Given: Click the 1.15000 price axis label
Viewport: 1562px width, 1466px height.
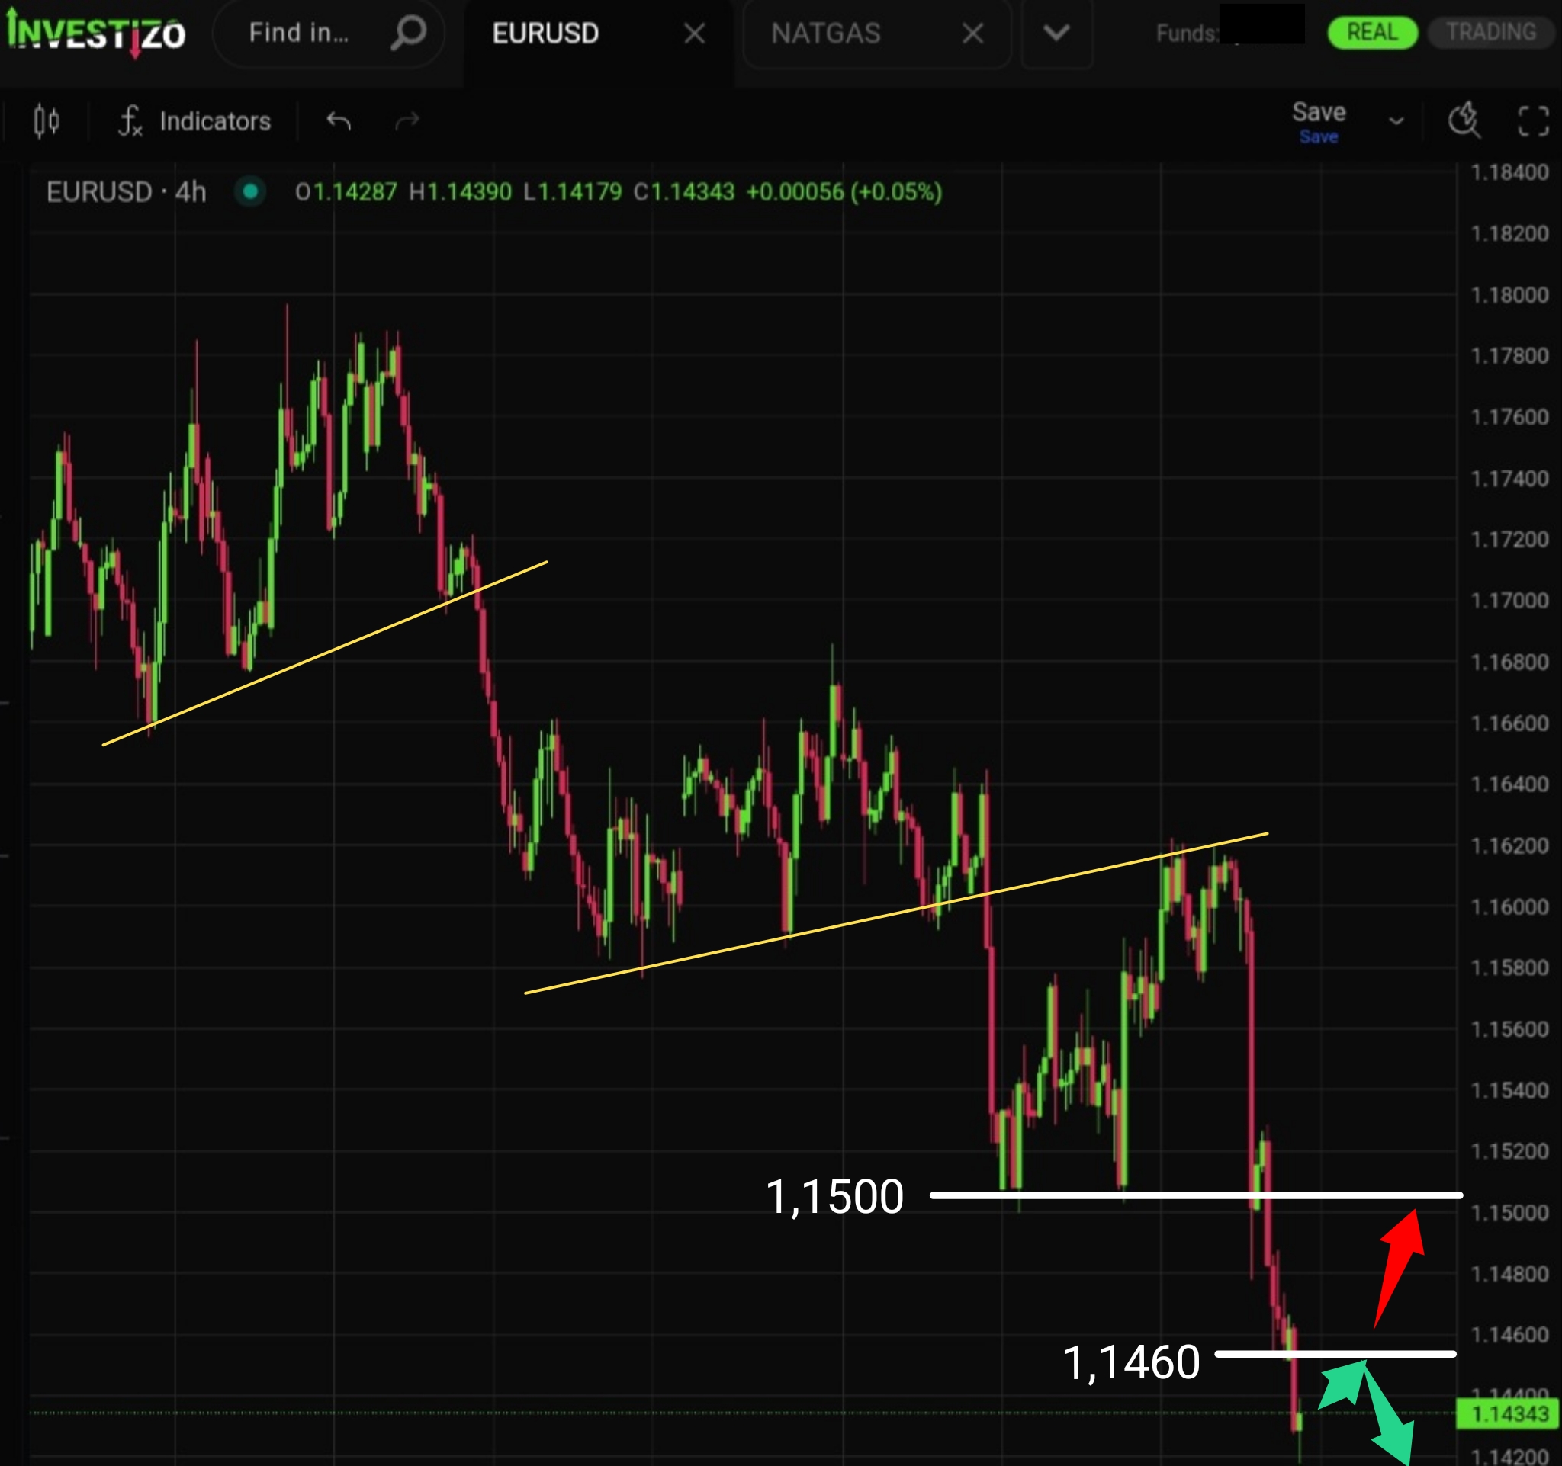Looking at the screenshot, I should point(1509,1213).
